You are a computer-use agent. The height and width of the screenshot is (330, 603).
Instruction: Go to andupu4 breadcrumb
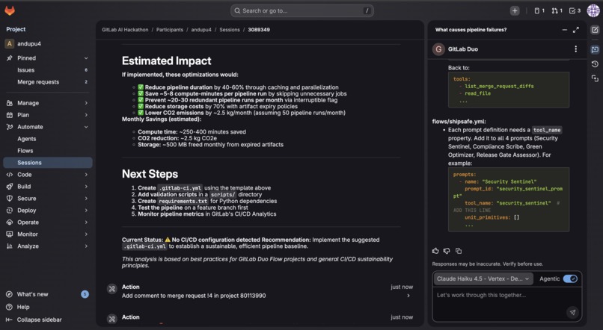201,30
